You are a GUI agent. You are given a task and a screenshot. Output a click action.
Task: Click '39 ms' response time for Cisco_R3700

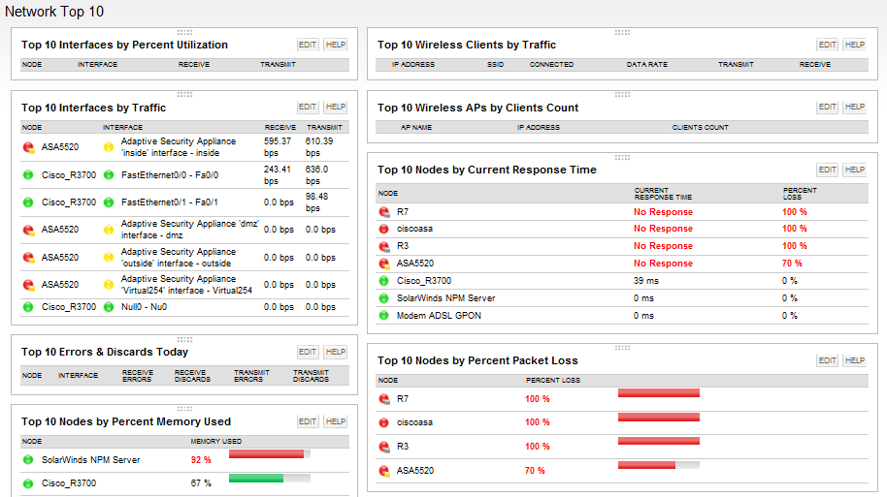pyautogui.click(x=646, y=281)
